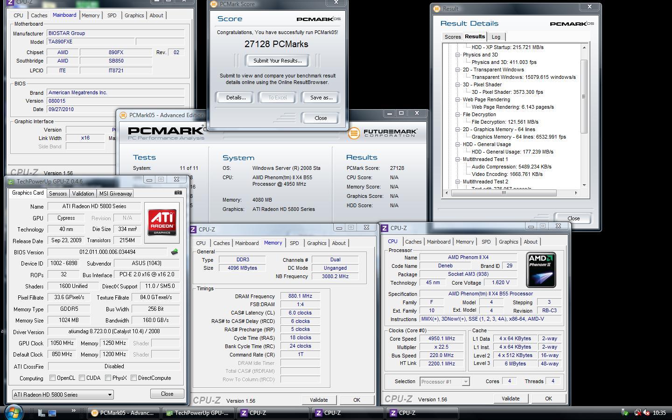Screen dimensions: 672x420
Task: Toggle the PhysX checkbox in GPU-Z
Action: click(x=108, y=378)
